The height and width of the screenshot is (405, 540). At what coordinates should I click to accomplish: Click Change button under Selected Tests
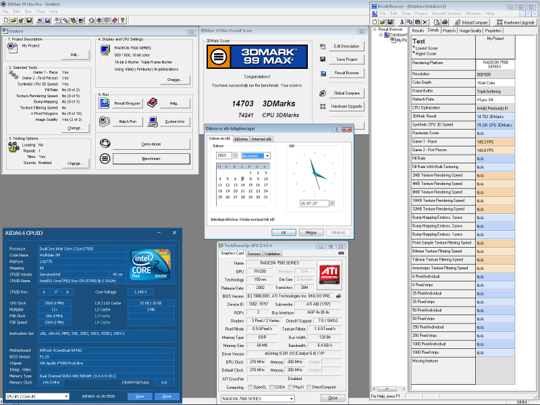point(75,128)
